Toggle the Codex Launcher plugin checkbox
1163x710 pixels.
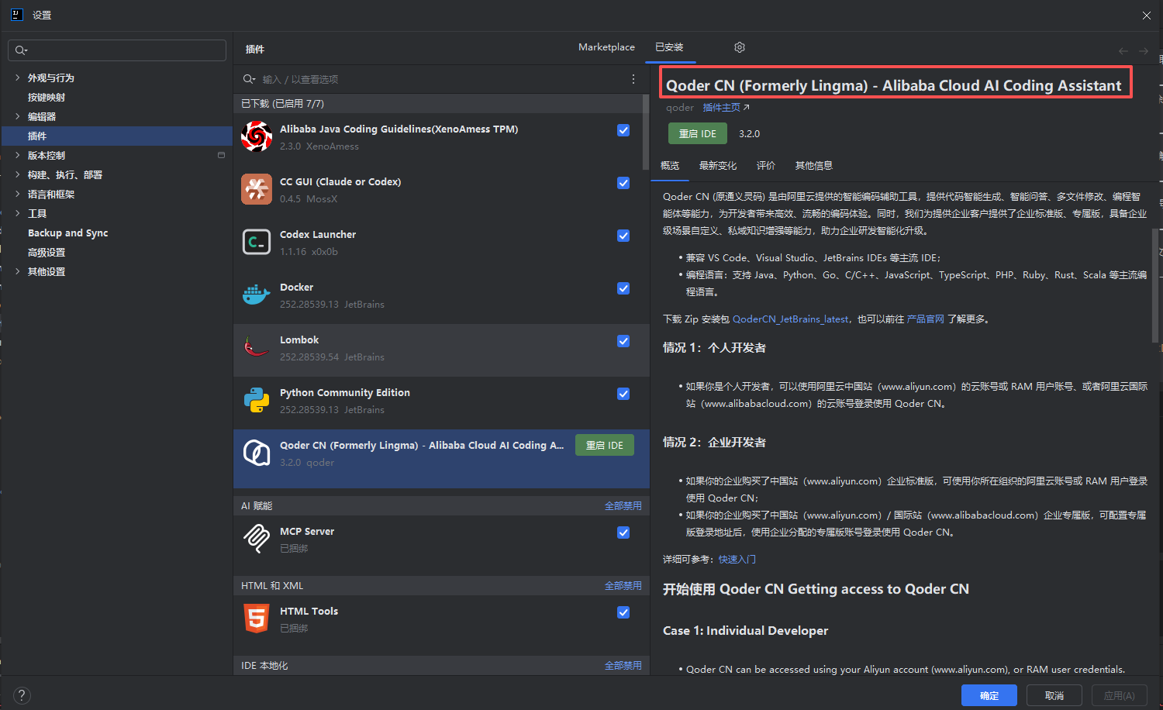click(623, 236)
